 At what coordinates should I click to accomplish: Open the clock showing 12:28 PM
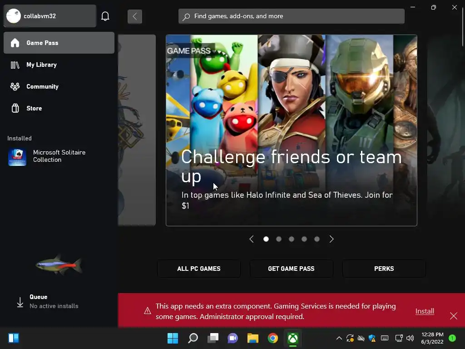(432, 338)
